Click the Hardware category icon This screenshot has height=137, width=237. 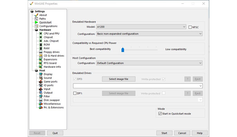(36, 30)
